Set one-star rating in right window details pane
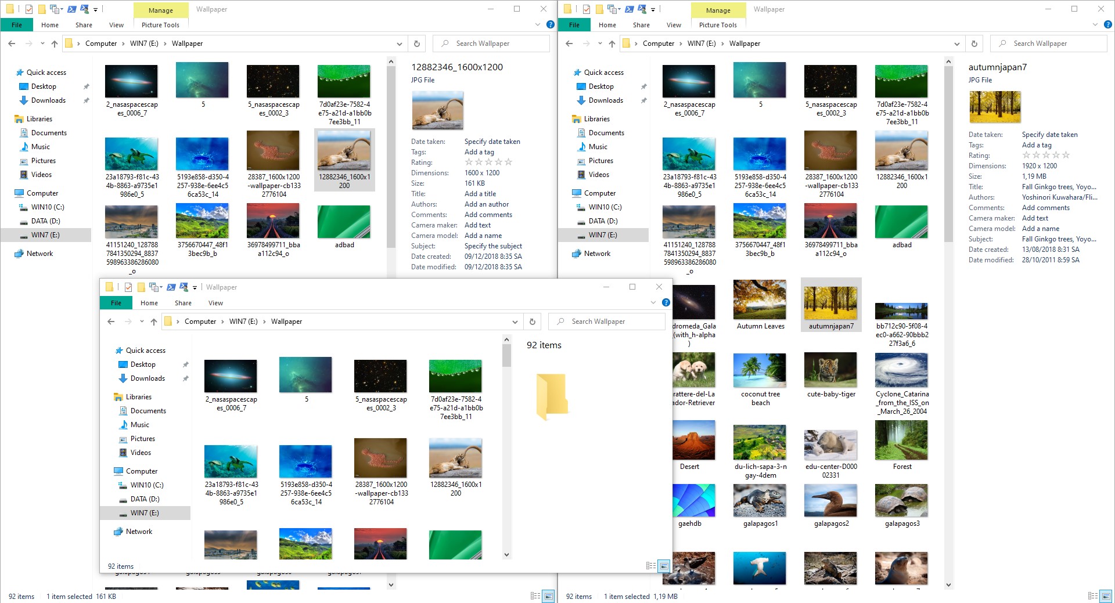This screenshot has height=603, width=1115. 1026,156
